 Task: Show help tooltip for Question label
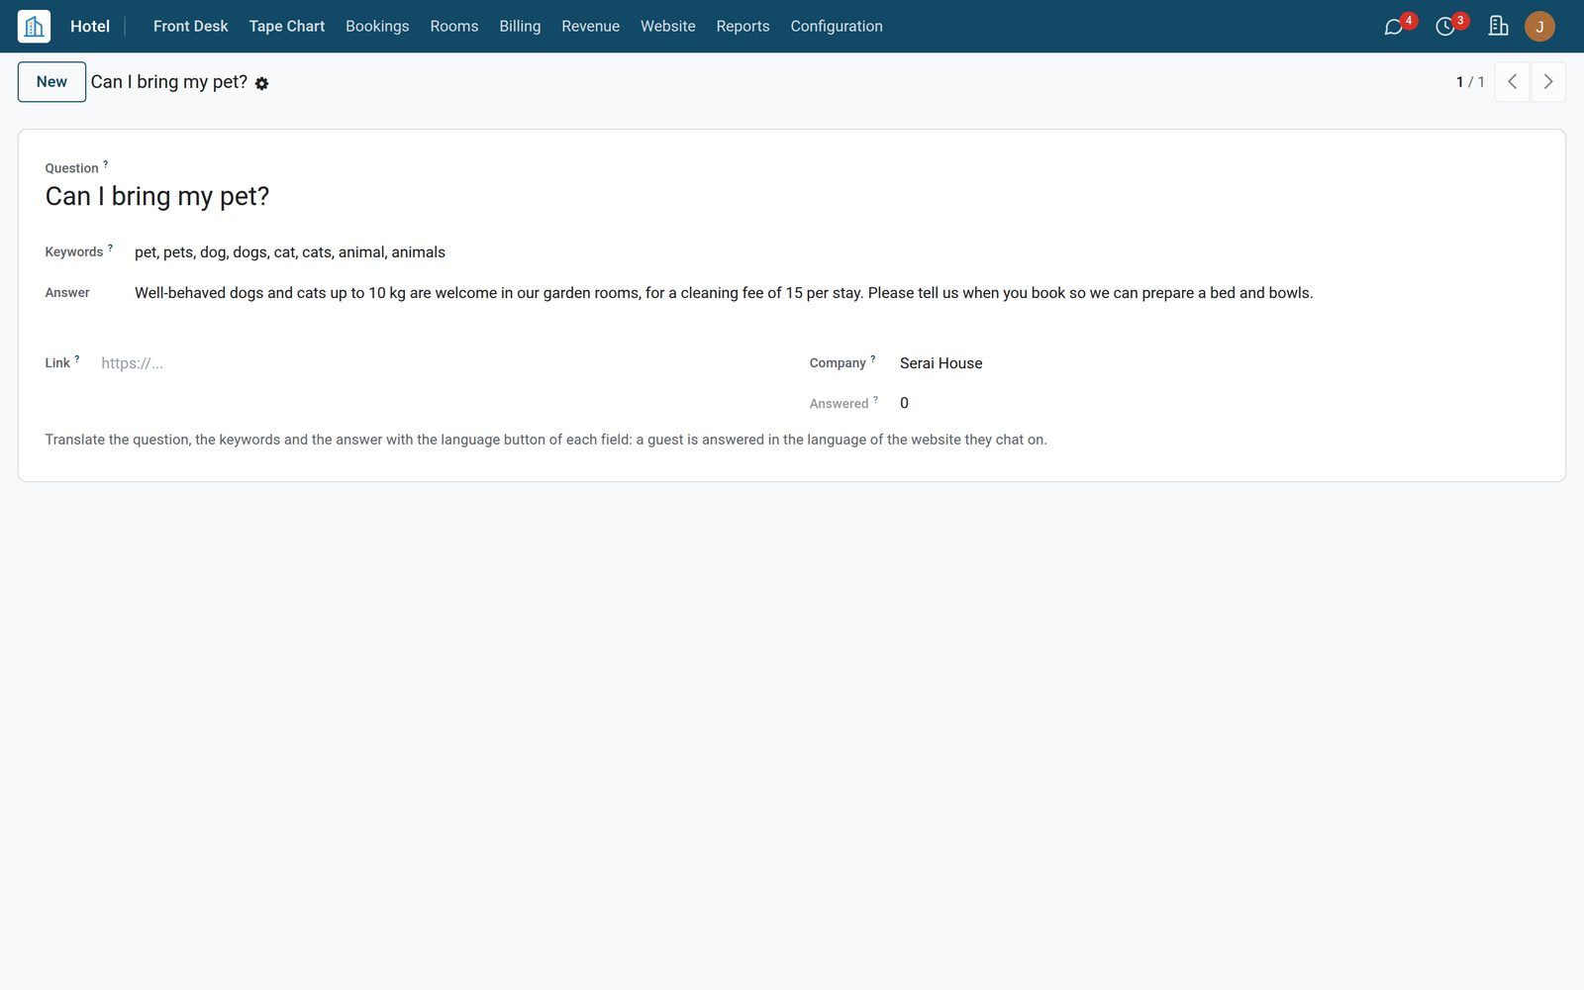coord(106,164)
